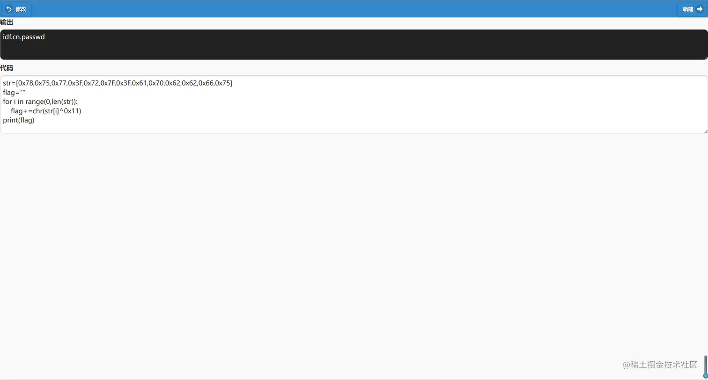Click the 代码 label
The height and width of the screenshot is (380, 708).
pos(7,68)
